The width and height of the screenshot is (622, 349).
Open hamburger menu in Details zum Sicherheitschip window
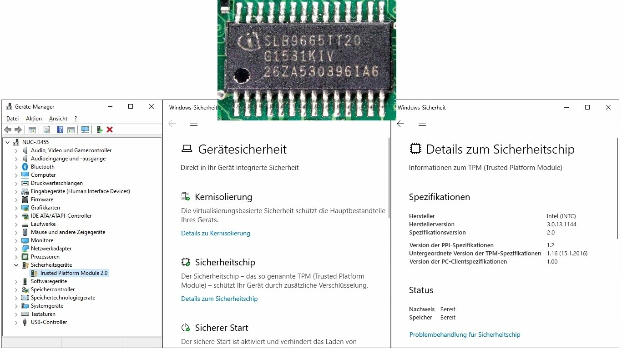[422, 124]
